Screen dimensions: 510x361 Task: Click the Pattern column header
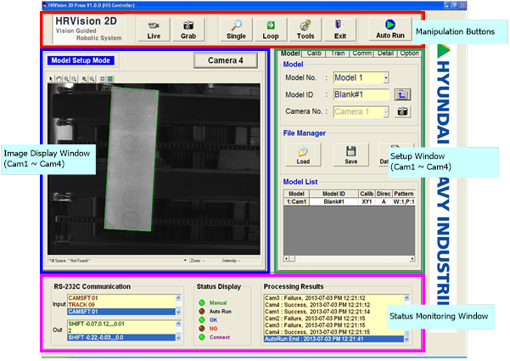pyautogui.click(x=404, y=194)
